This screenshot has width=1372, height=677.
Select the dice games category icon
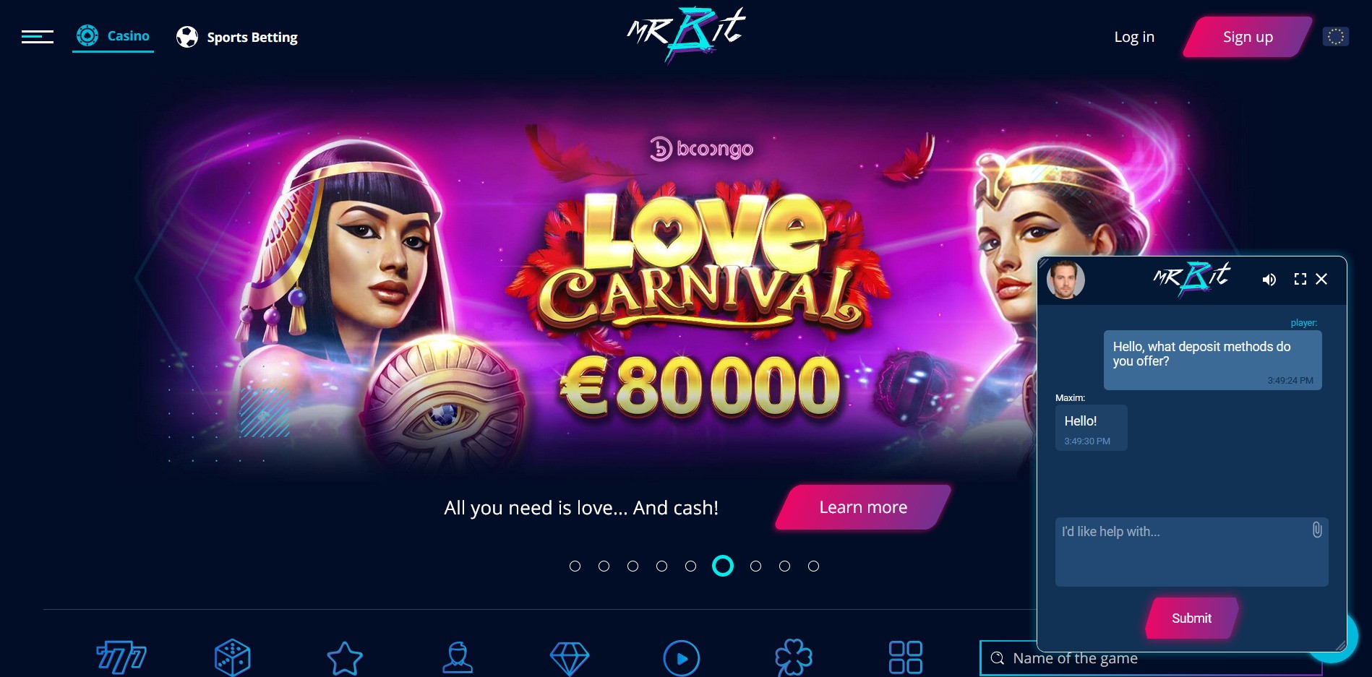pyautogui.click(x=232, y=657)
